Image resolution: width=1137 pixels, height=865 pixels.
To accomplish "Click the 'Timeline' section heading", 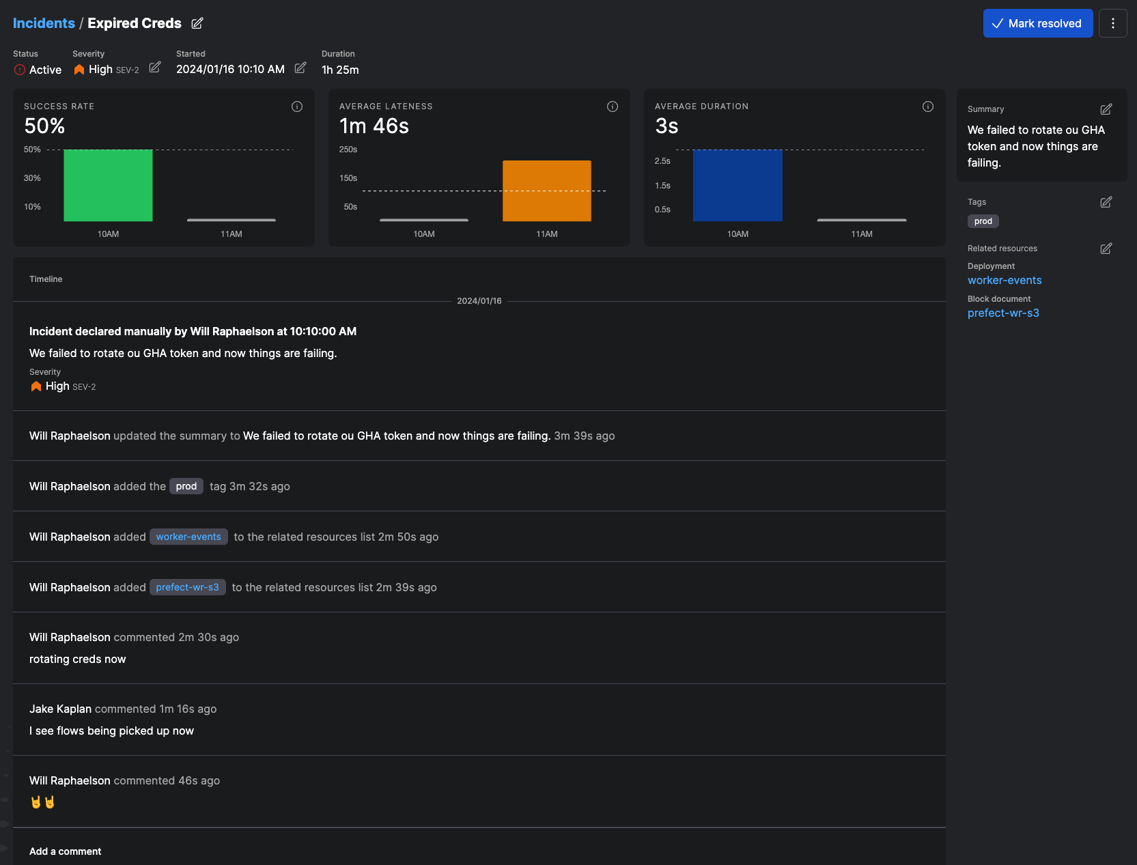I will (46, 279).
